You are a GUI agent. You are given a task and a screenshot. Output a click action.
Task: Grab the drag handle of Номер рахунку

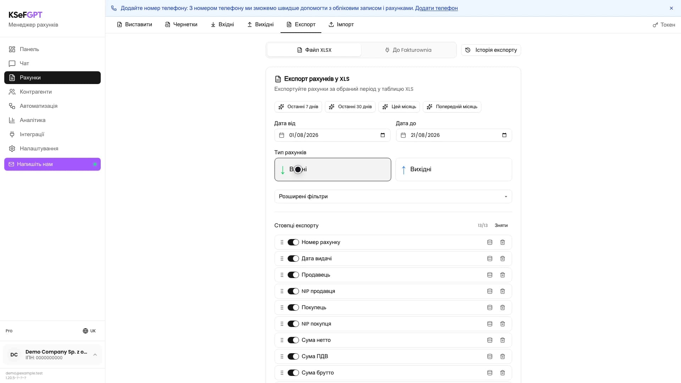pos(282,242)
